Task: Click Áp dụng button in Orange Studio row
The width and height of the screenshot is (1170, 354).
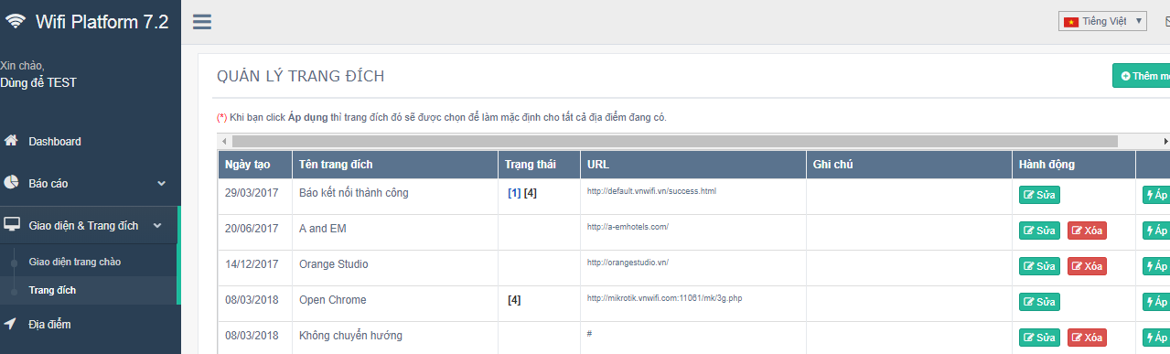Action: point(1156,266)
